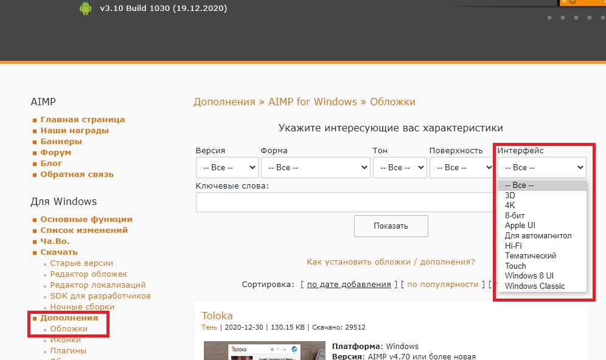Click AIMP for Windows breadcrumb

point(313,102)
